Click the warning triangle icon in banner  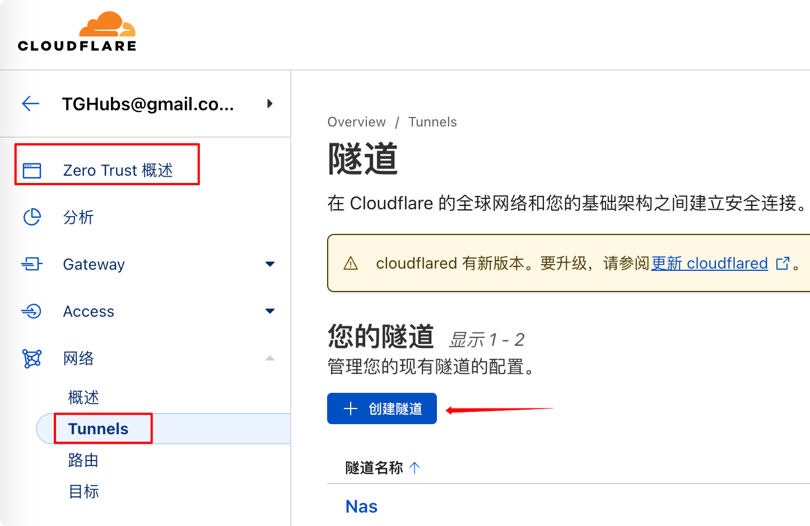coord(351,263)
